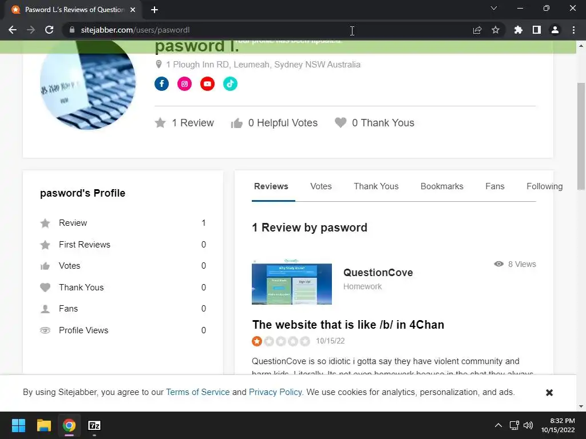Screen dimensions: 586x439
Task: Switch to the Following tab
Action: pyautogui.click(x=545, y=186)
